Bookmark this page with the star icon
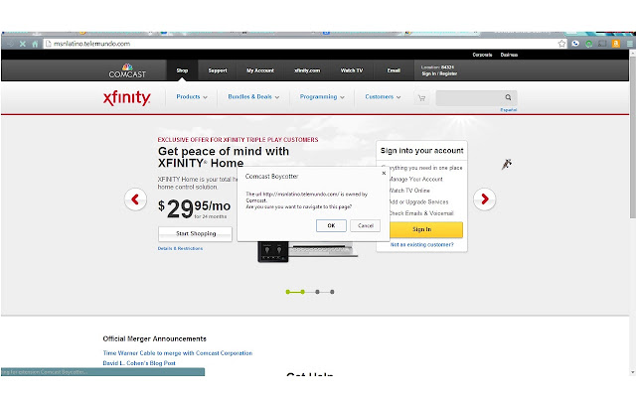This screenshot has height=397, width=636. coord(561,44)
